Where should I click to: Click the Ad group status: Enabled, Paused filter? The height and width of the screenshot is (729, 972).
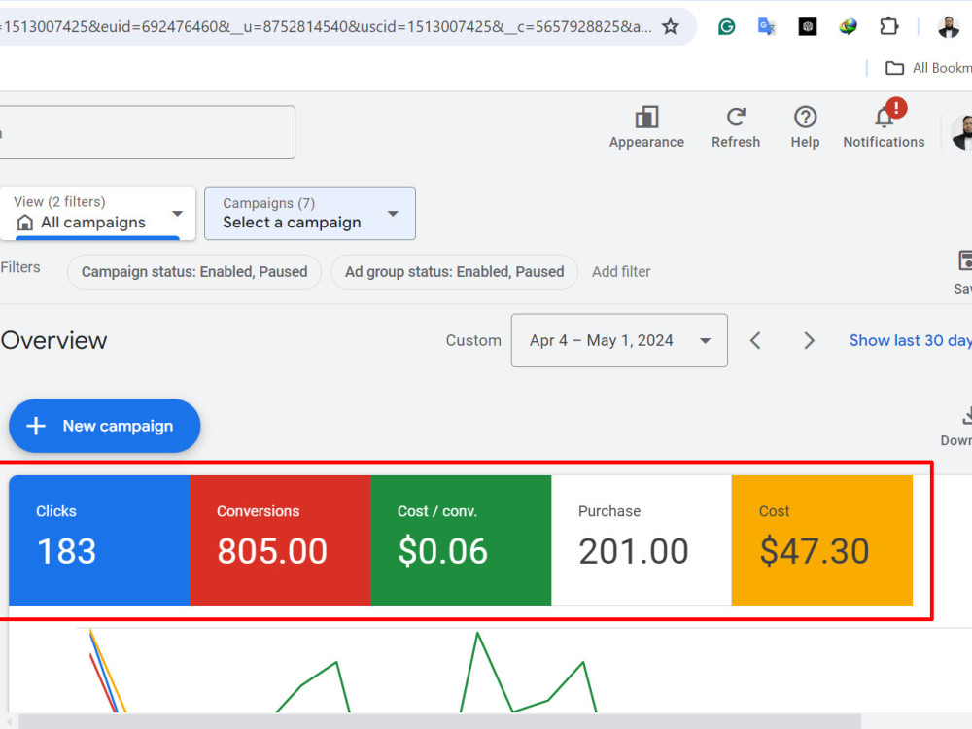(x=454, y=272)
